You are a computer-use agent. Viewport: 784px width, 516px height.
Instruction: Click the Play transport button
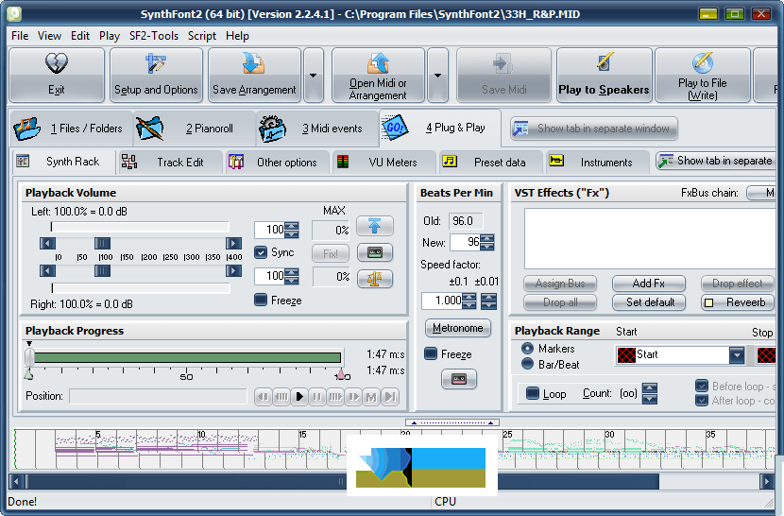point(299,397)
